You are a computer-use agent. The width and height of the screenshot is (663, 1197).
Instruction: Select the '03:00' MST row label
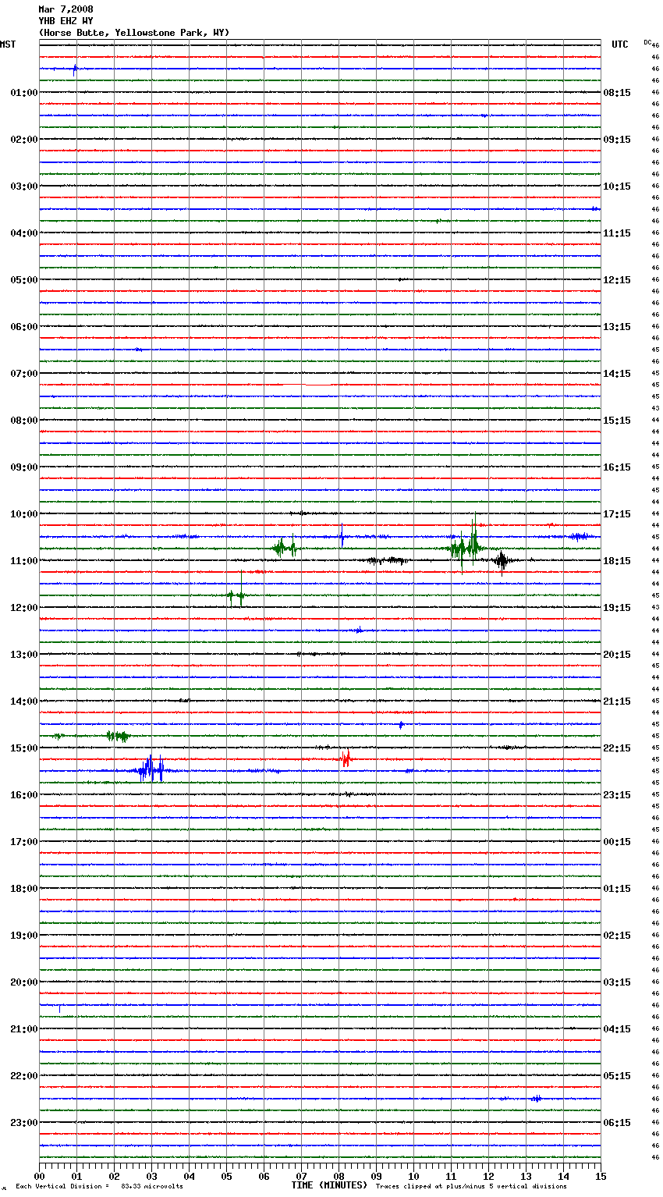[24, 186]
